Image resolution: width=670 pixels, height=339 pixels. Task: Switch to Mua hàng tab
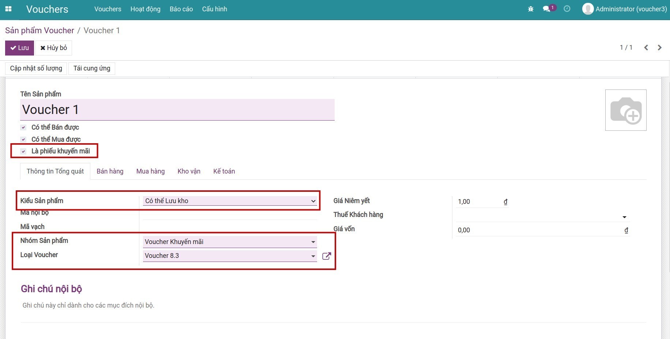click(x=150, y=171)
